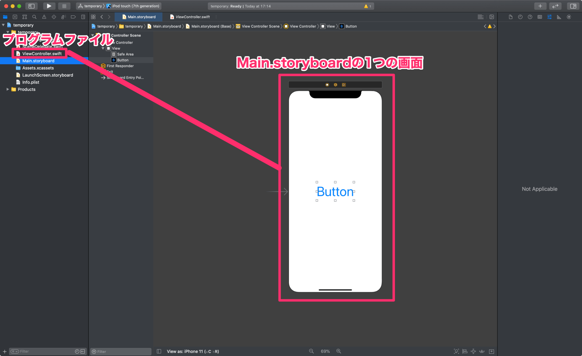This screenshot has width=582, height=356.
Task: Open the Breakpoint navigator
Action: [73, 17]
